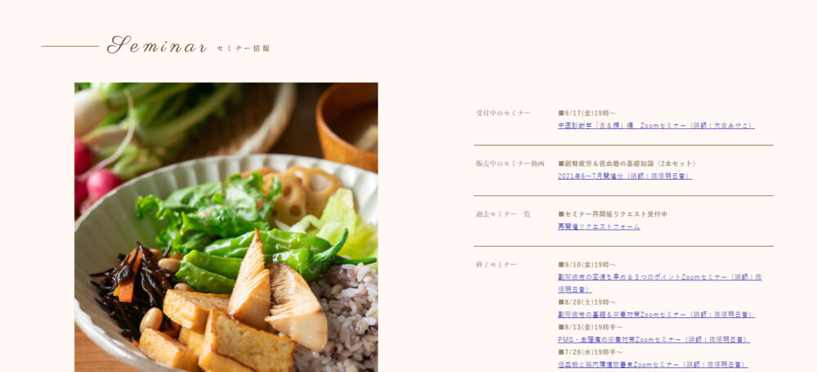Open the 中医診断学「舌＆顔」編 Zoomセミナー link
Image resolution: width=817 pixels, height=372 pixels.
click(656, 126)
